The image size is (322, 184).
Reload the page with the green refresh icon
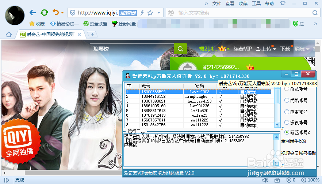pos(44,13)
